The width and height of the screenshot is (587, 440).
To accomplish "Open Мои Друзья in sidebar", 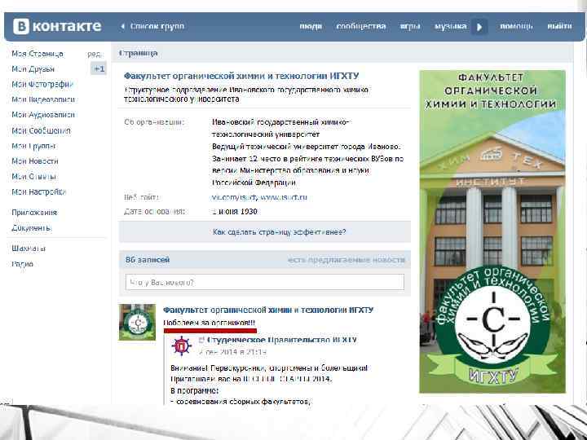I will pos(33,68).
